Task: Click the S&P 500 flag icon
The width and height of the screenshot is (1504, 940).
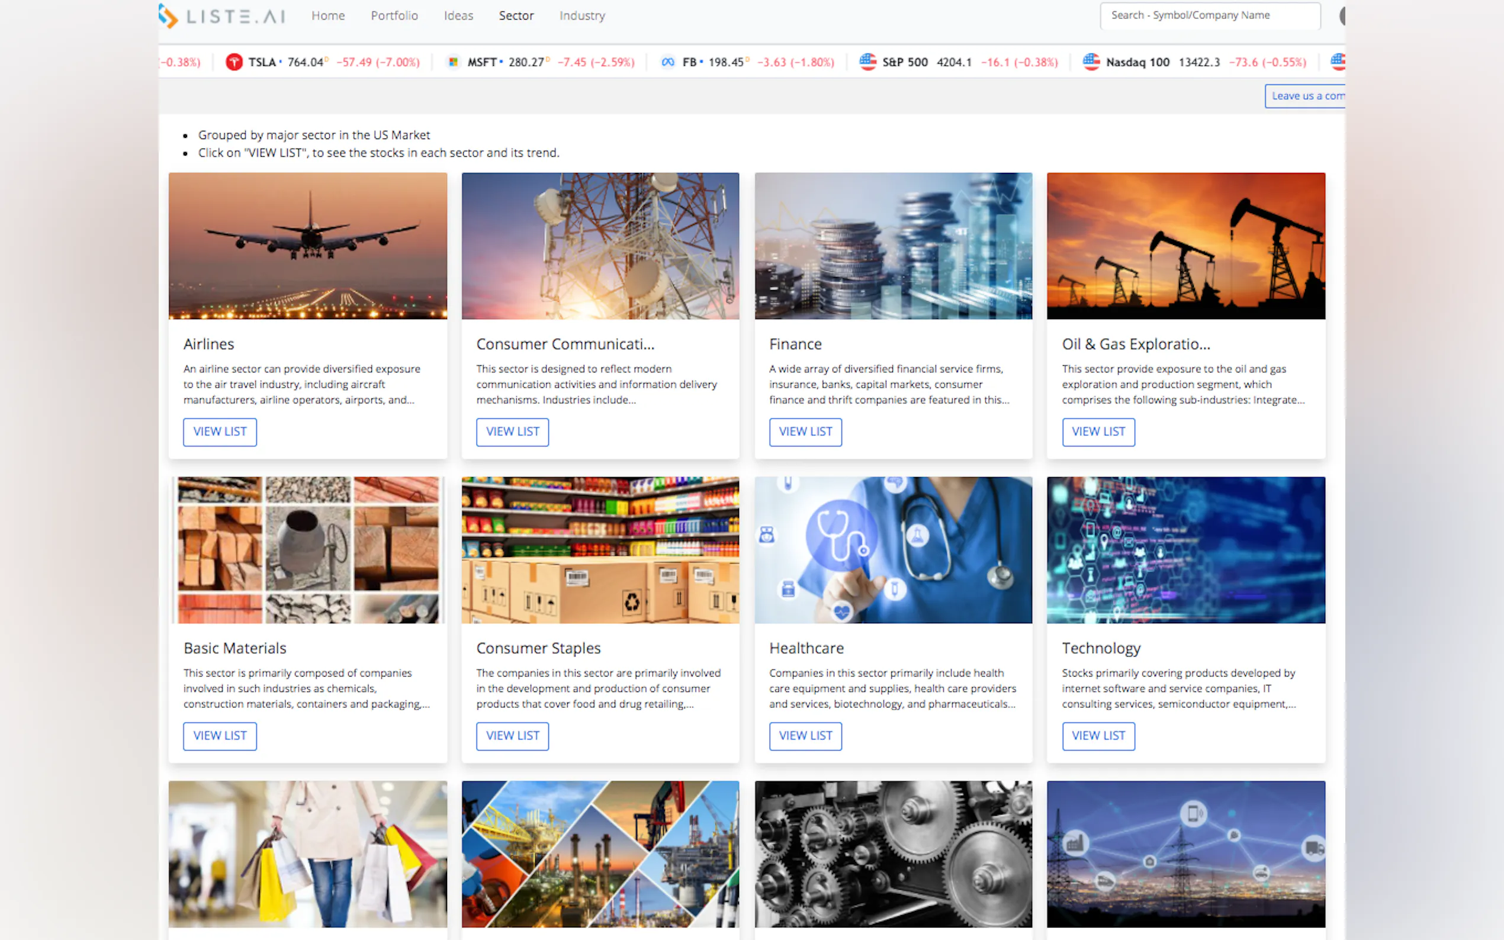Action: [867, 62]
